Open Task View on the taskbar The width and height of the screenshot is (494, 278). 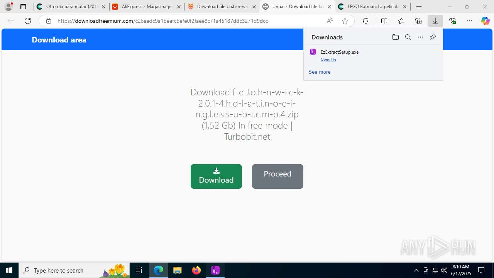139,270
